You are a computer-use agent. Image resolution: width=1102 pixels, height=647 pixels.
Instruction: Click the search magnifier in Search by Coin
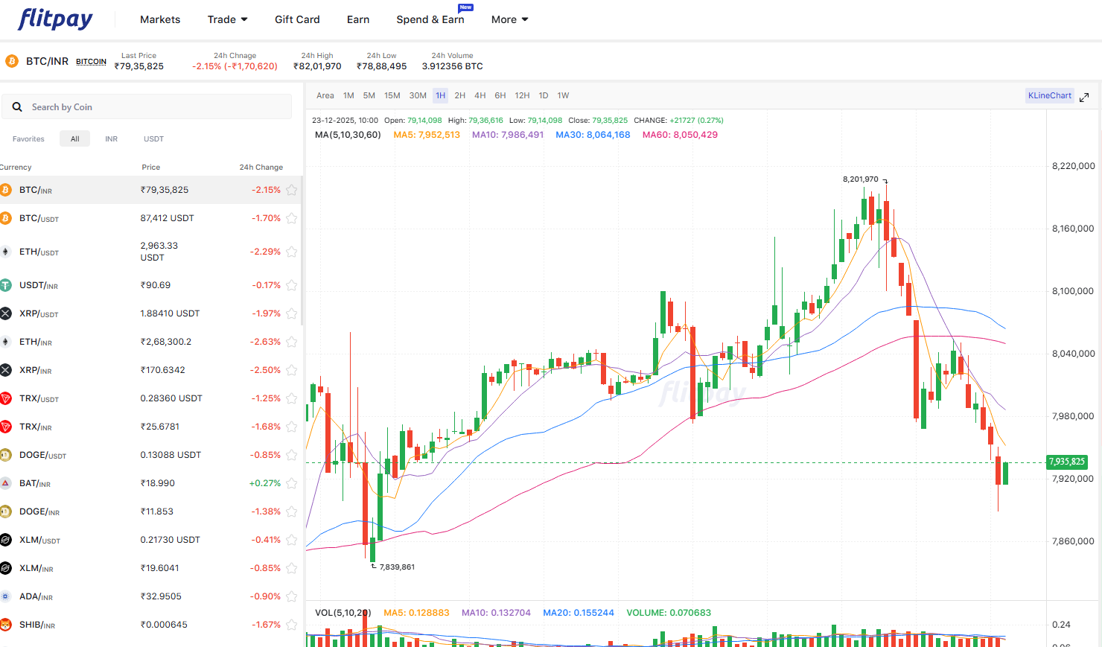pyautogui.click(x=17, y=107)
